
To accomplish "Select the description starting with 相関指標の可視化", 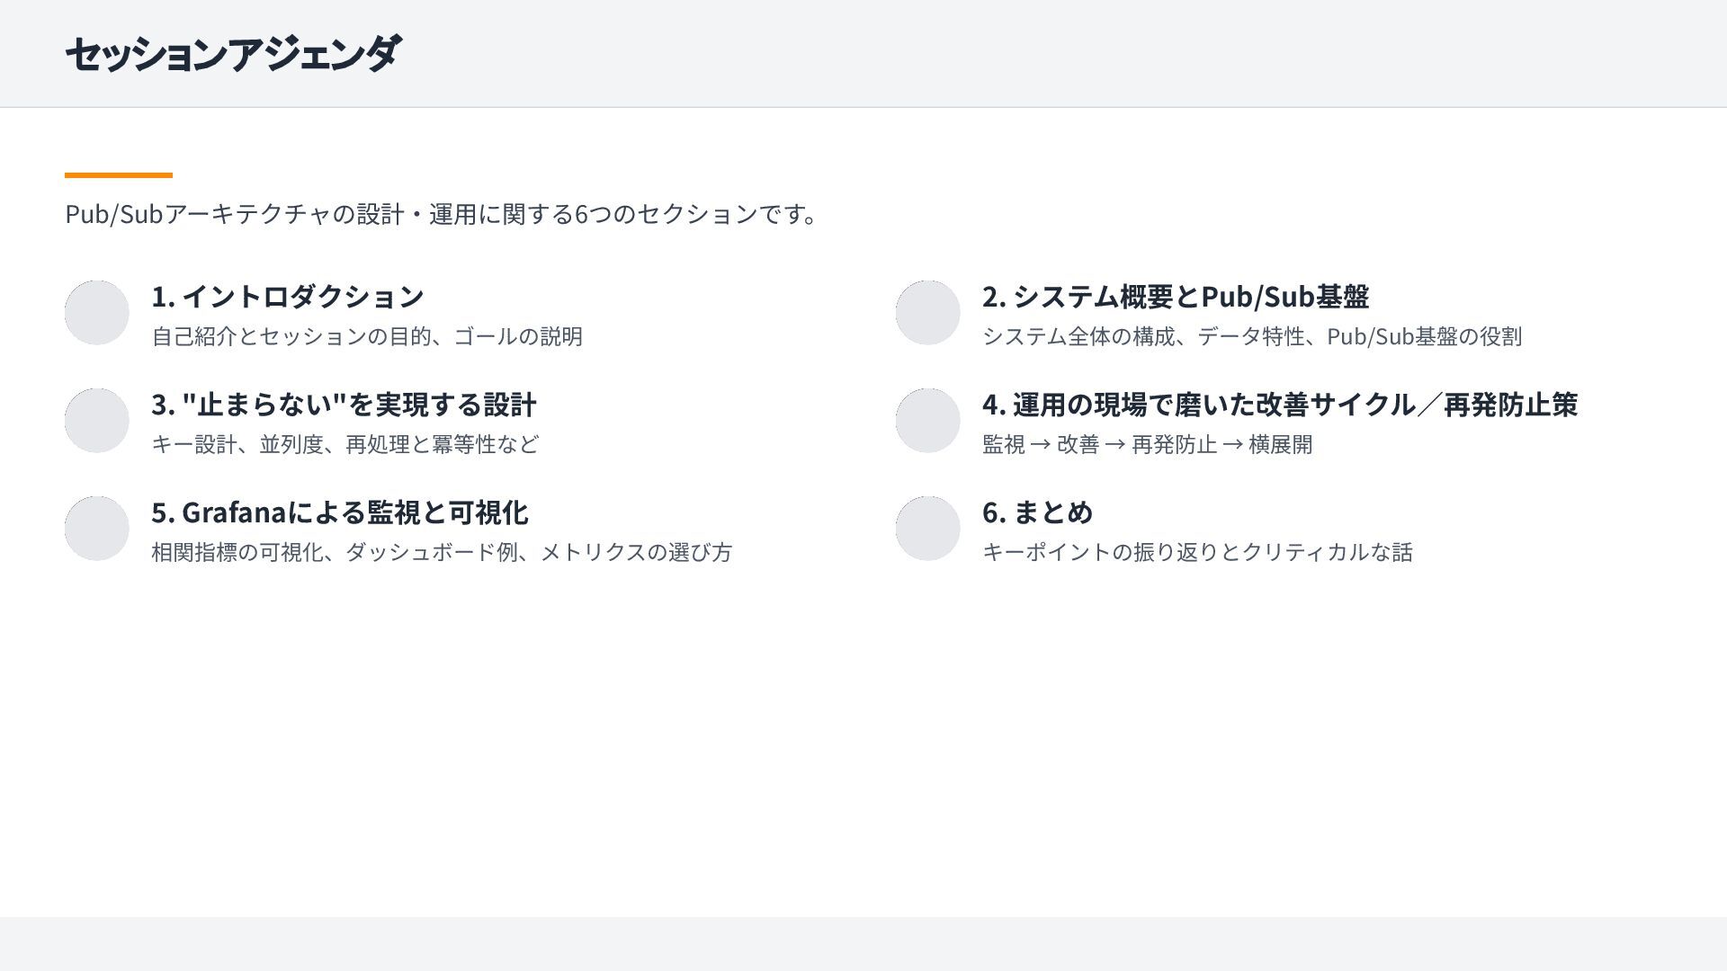I will point(442,552).
